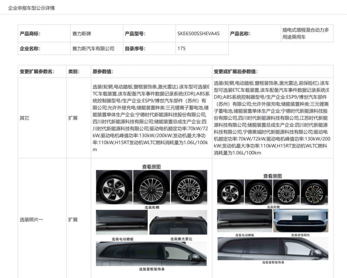Screen dimensions: 347x278
Task: Select the middle wheel image in left column
Action: point(151,187)
